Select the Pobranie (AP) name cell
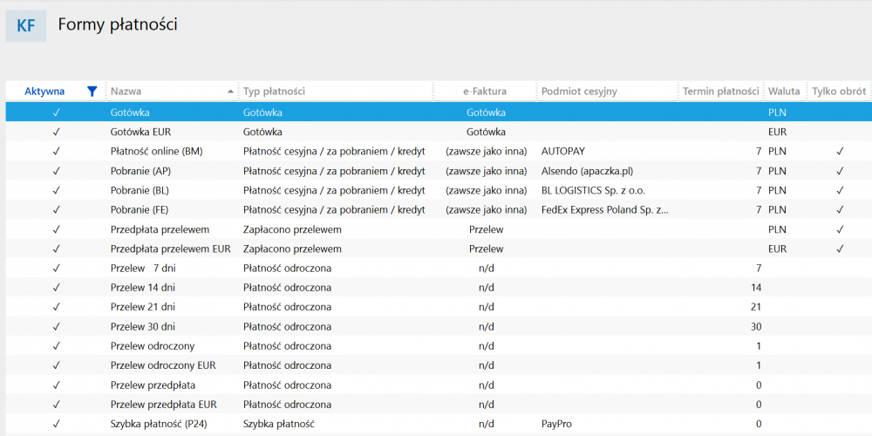872x436 pixels. pos(140,171)
